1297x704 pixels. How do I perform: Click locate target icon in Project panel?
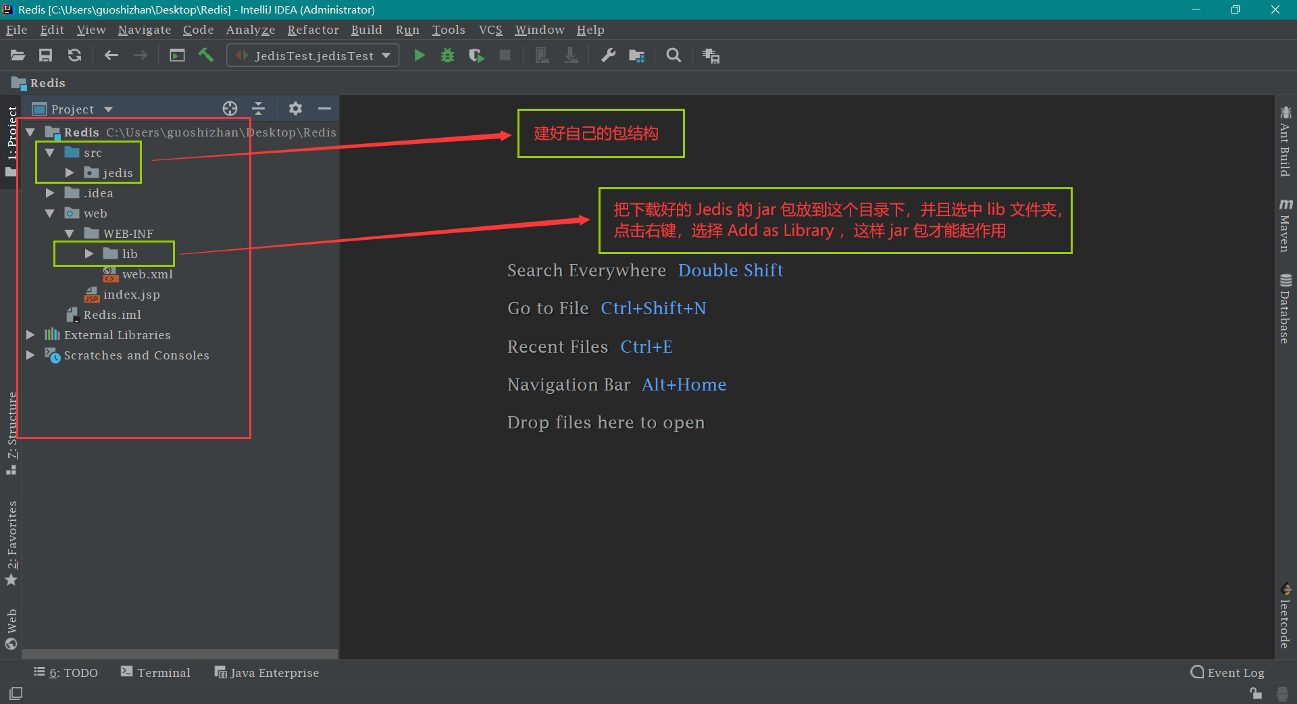(230, 109)
